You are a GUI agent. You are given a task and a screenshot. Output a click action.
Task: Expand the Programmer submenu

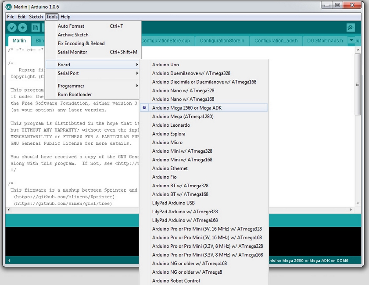[x=93, y=86]
